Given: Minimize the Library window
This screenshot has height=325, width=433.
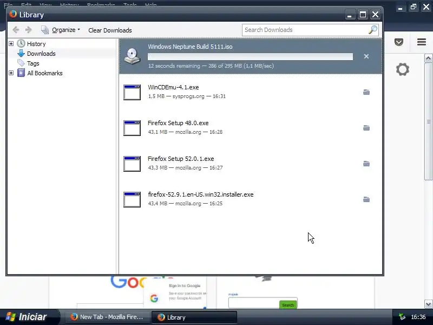Looking at the screenshot, I should click(x=350, y=15).
